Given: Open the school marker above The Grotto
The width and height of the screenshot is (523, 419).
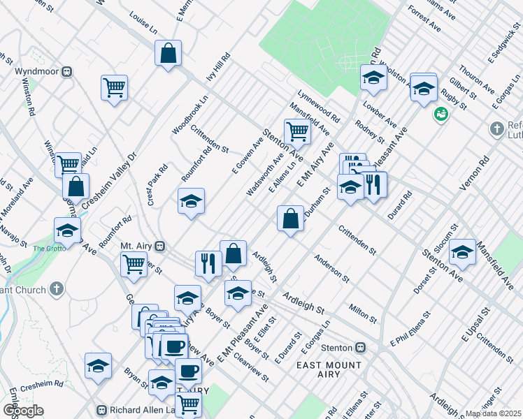Looking at the screenshot, I should [x=67, y=231].
